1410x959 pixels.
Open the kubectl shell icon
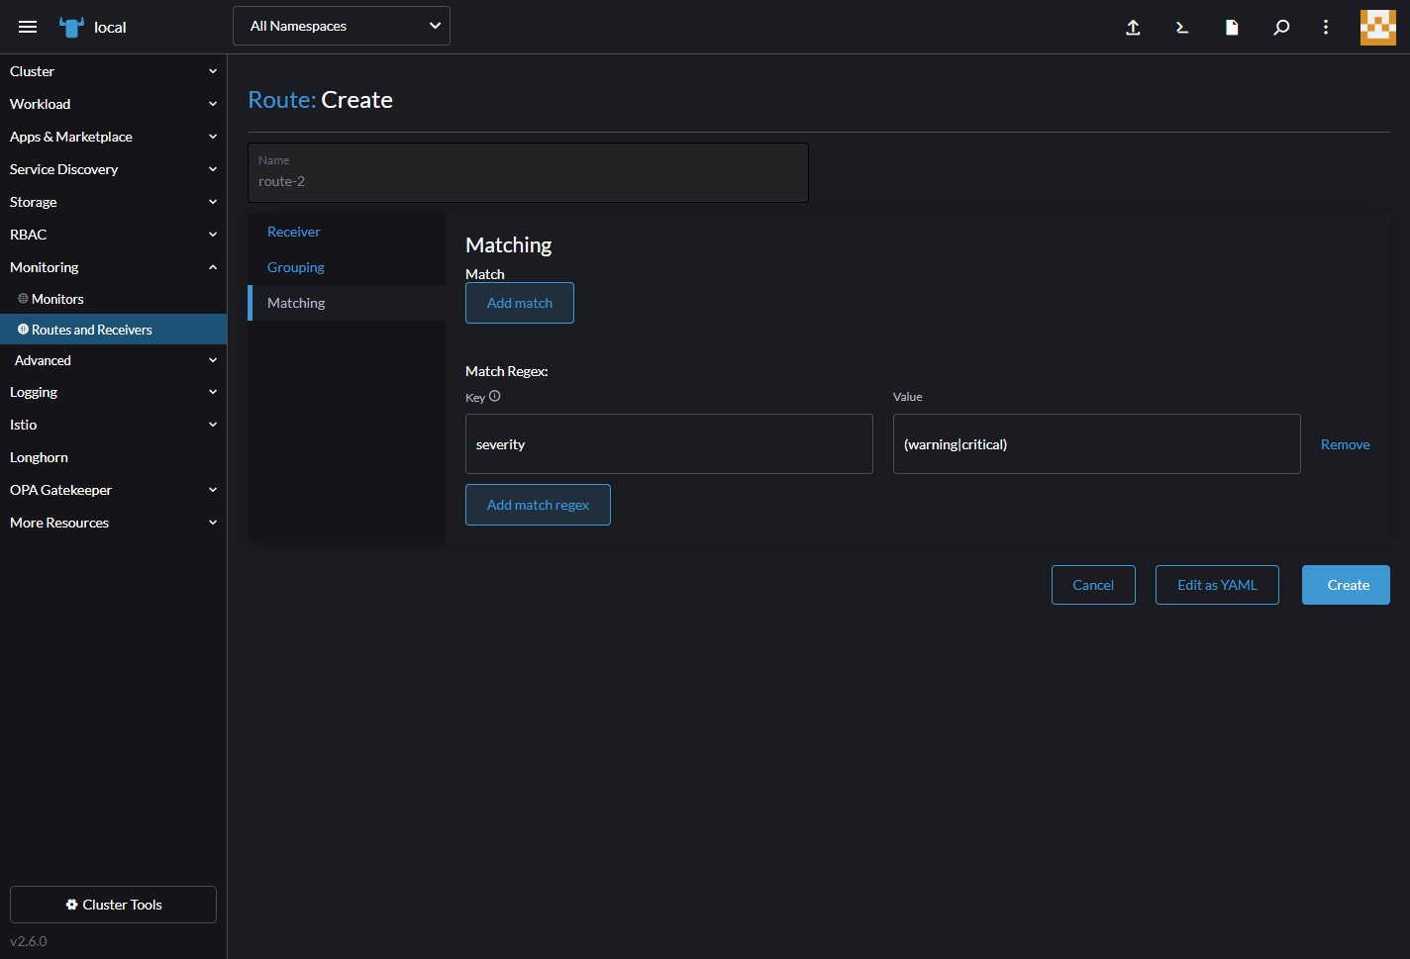click(x=1182, y=27)
